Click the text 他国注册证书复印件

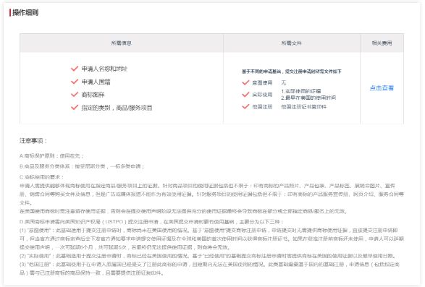[x=303, y=107]
